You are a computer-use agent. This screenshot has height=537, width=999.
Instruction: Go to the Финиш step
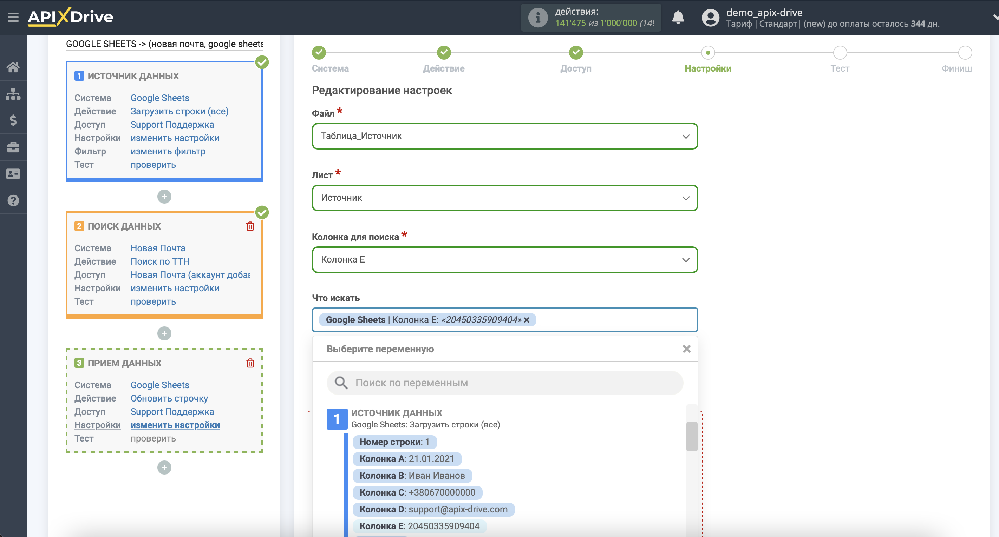pyautogui.click(x=965, y=52)
